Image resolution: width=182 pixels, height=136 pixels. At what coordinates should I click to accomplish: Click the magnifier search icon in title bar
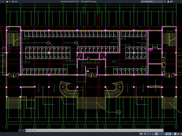[165, 2]
